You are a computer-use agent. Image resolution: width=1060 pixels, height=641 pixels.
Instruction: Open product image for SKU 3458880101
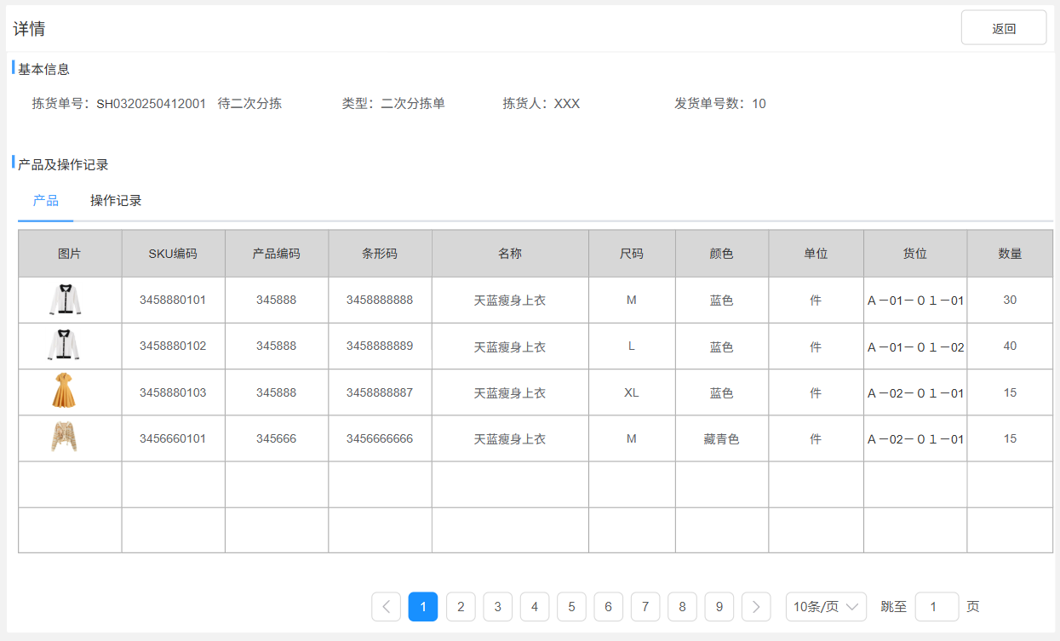pyautogui.click(x=64, y=300)
